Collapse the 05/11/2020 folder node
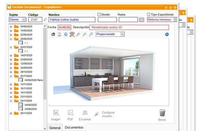The height and width of the screenshot is (131, 200). tap(11, 76)
